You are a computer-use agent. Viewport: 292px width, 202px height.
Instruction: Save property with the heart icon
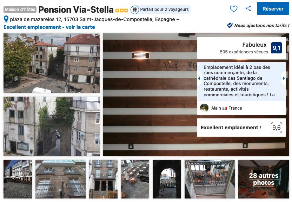pyautogui.click(x=233, y=8)
